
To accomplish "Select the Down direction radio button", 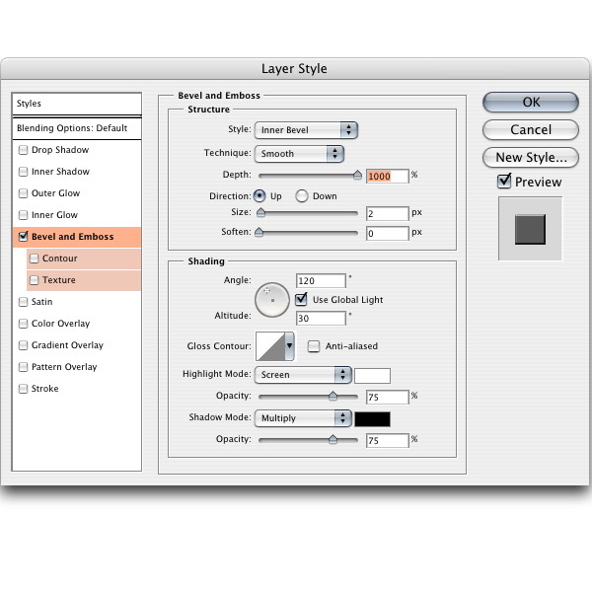I will (x=302, y=196).
